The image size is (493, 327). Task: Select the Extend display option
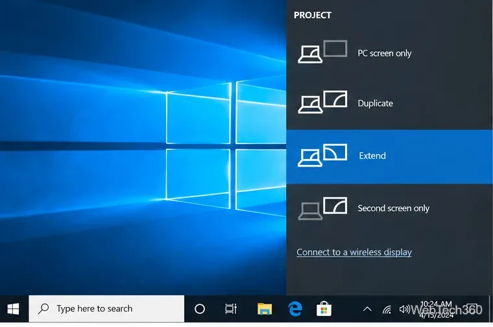389,156
